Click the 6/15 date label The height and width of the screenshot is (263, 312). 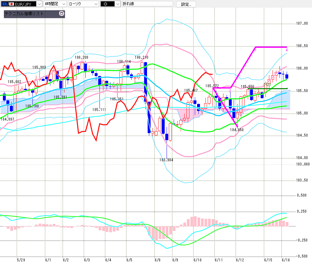click(x=268, y=260)
